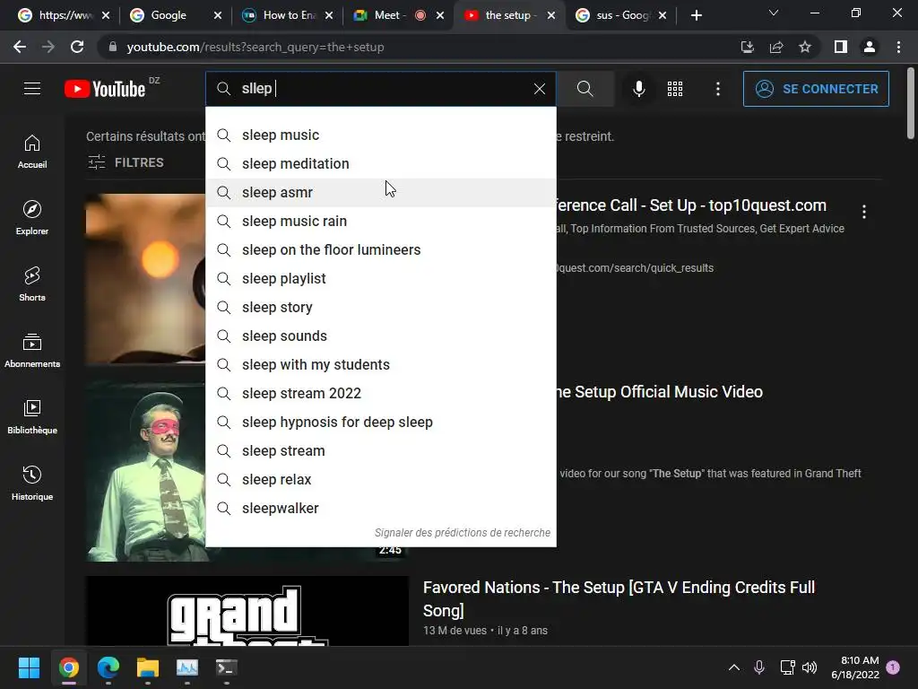Viewport: 918px width, 689px height.
Task: Open Abonnements in the sidebar
Action: click(32, 351)
